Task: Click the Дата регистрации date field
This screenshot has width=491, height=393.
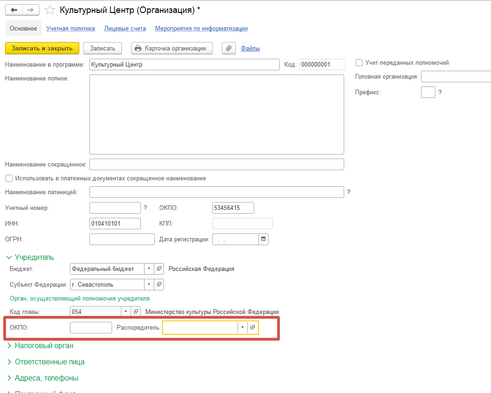Action: 235,239
